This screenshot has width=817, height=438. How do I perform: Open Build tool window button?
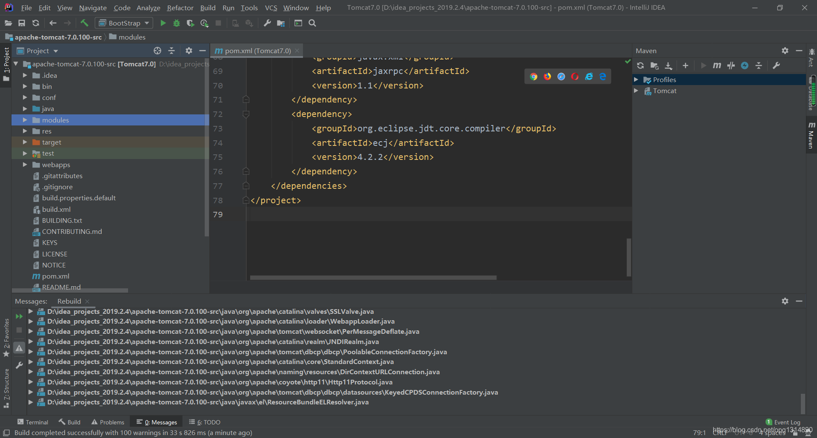[70, 422]
